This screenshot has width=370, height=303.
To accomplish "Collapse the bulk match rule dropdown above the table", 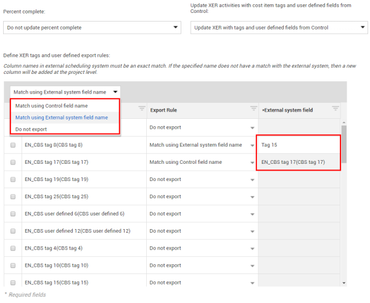I will coord(65,92).
